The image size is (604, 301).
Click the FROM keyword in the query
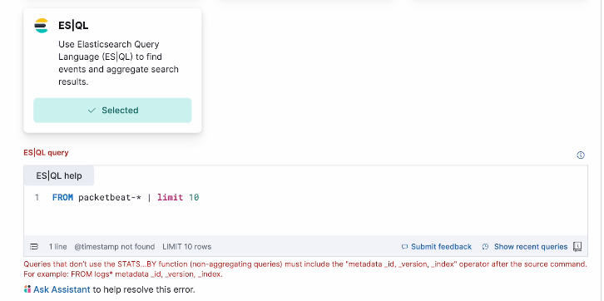click(62, 198)
